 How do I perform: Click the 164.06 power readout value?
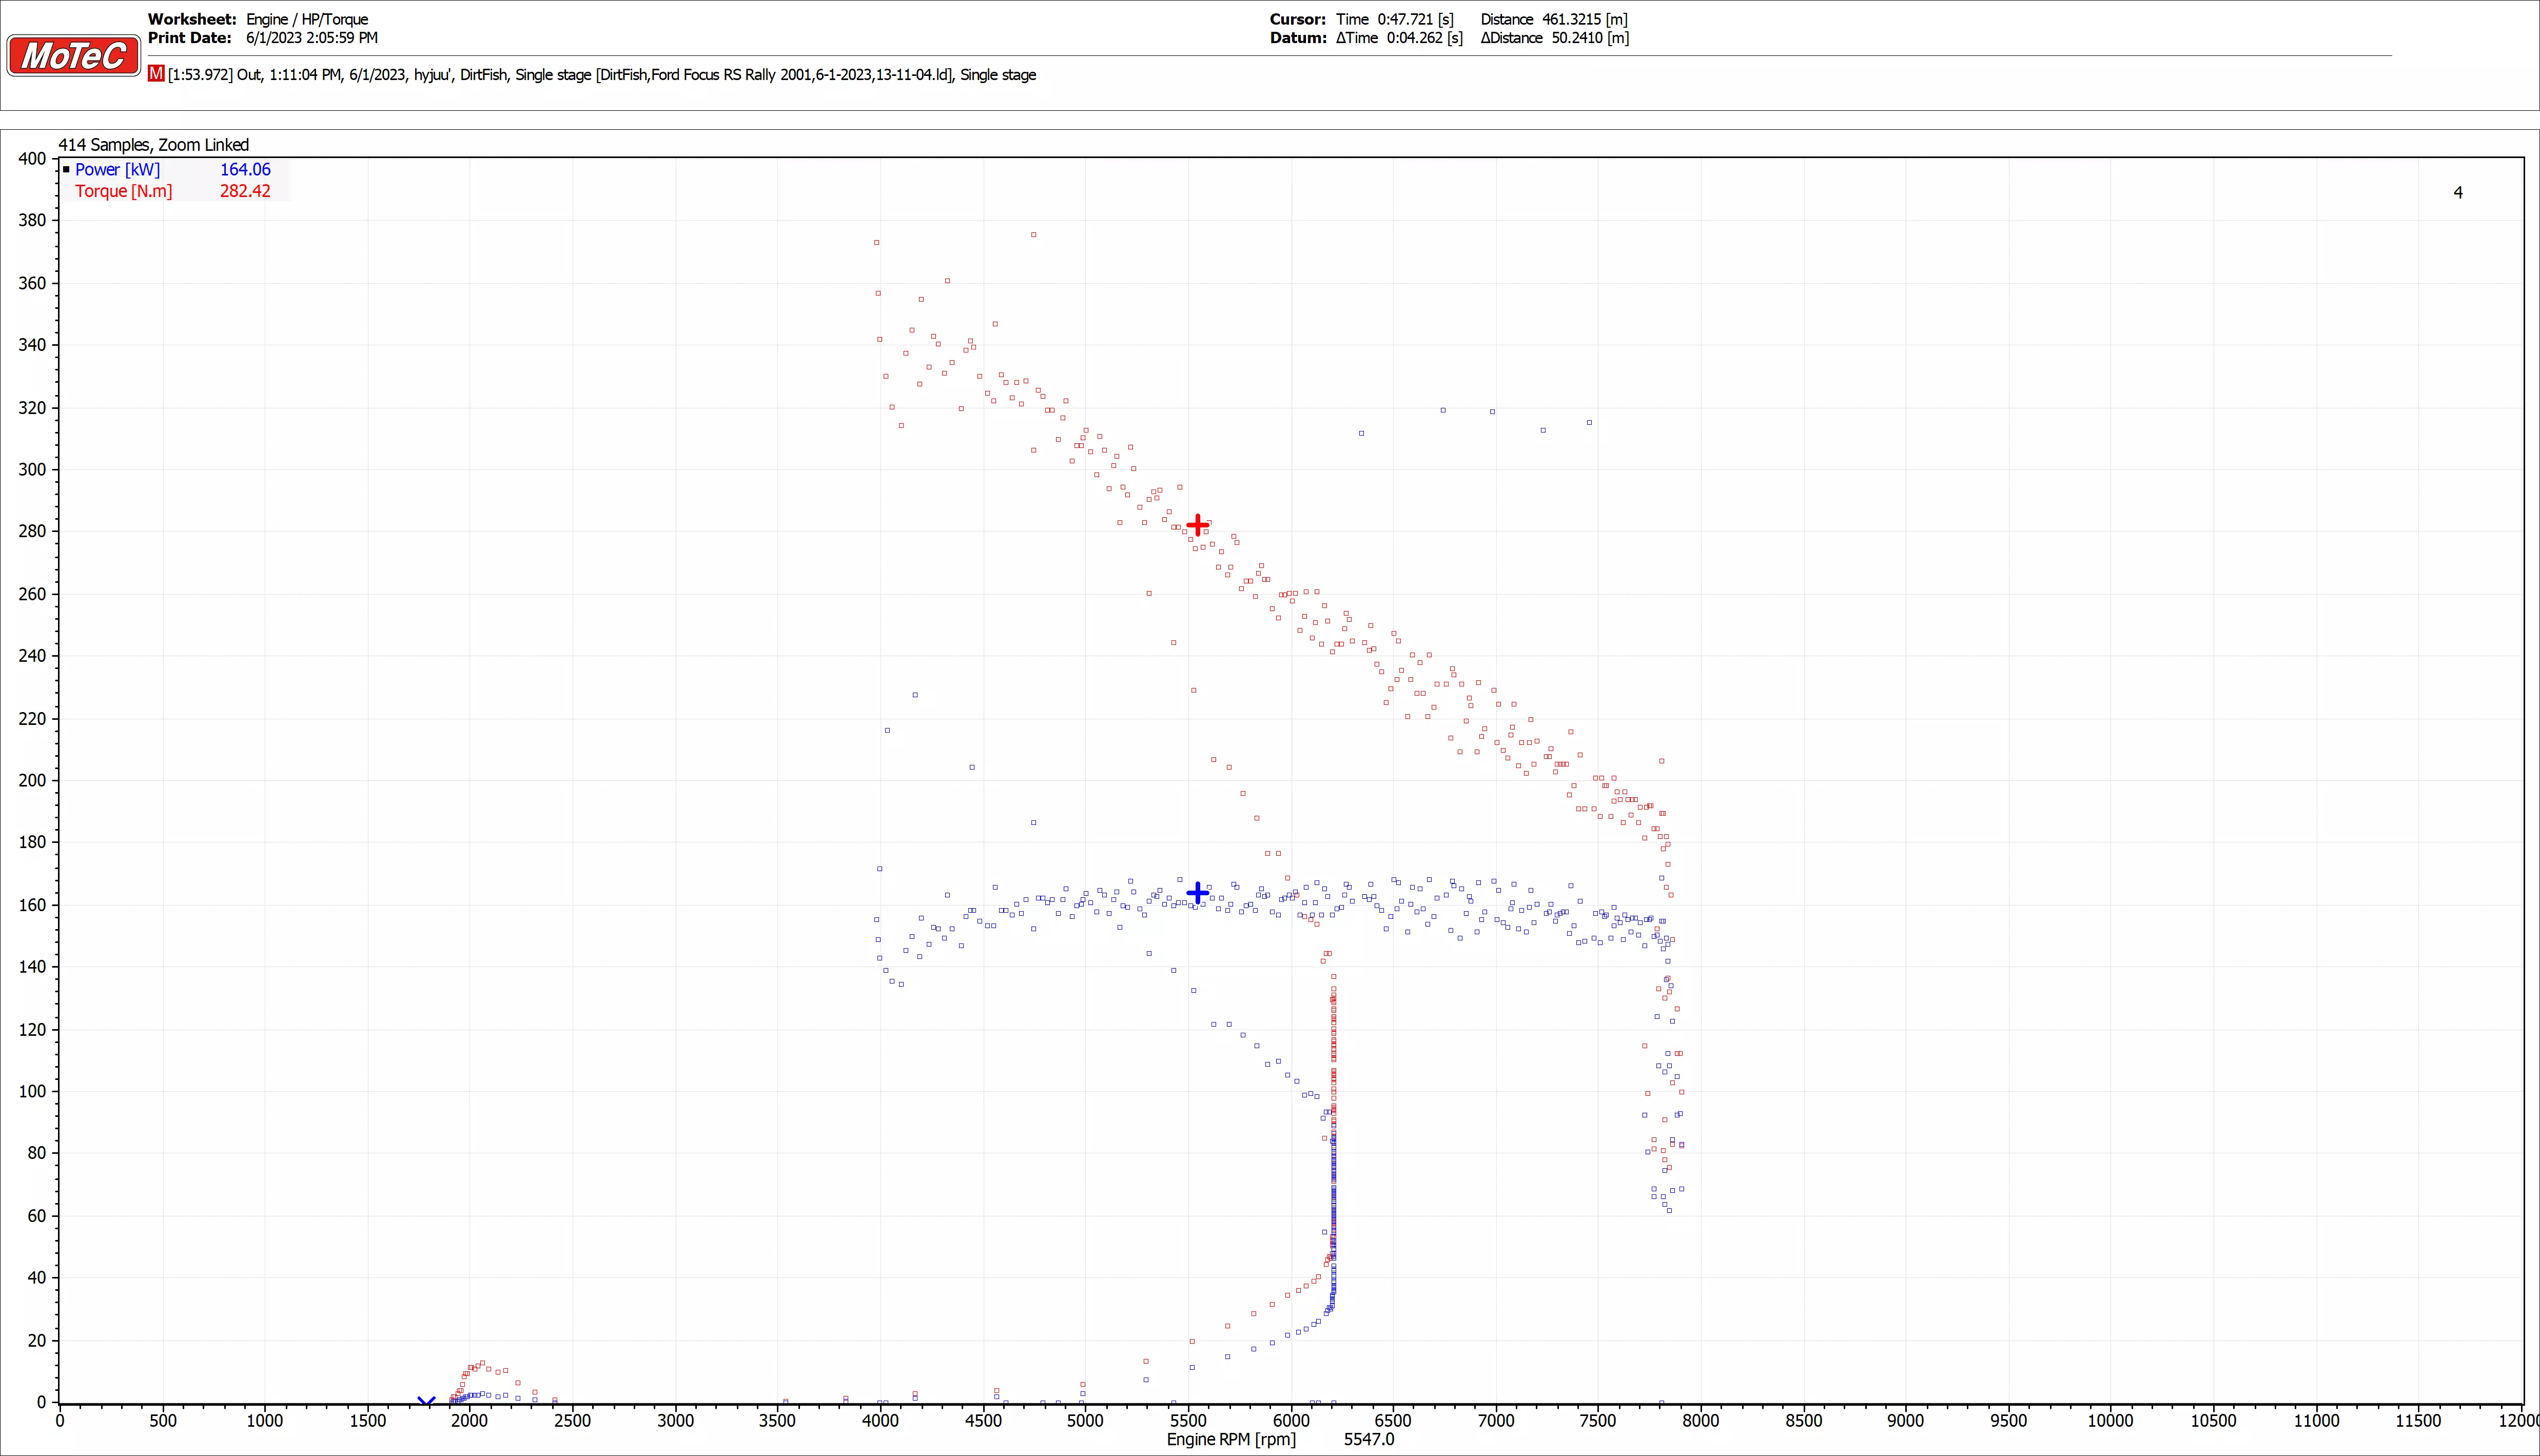click(x=245, y=170)
